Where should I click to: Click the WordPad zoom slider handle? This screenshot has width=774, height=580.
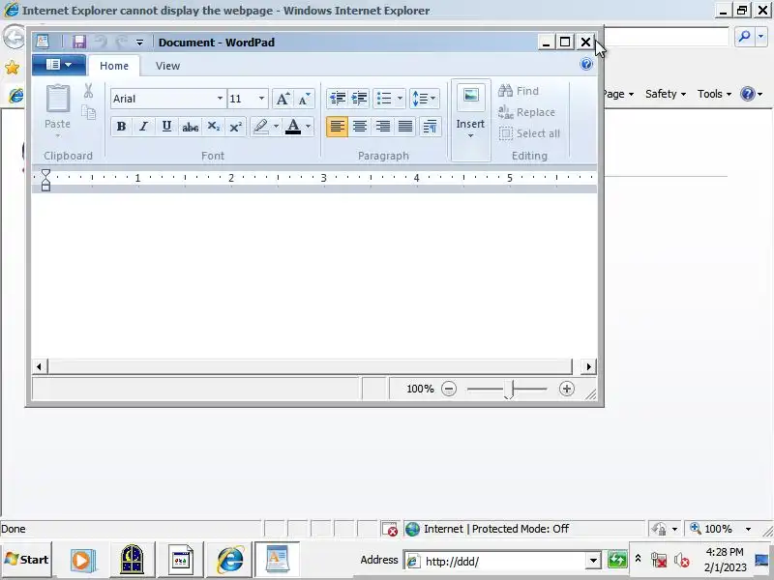[509, 390]
